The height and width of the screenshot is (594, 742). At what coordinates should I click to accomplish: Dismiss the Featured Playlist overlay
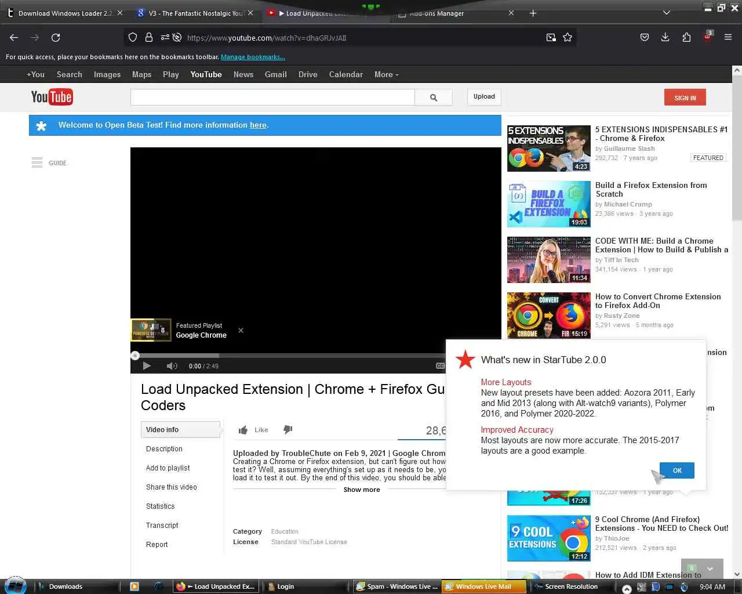coord(241,330)
